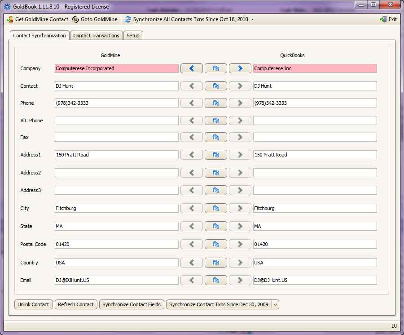Viewport: 404px width, 335px height.
Task: Click Synchronize All Contacts Txns Since Oct 18, 2010
Action: coord(186,19)
